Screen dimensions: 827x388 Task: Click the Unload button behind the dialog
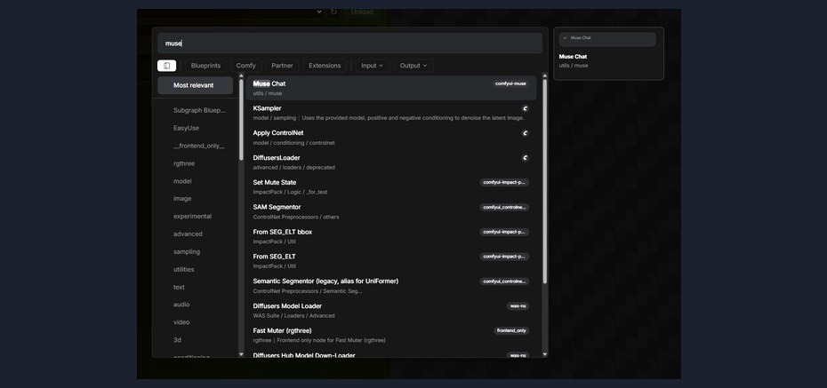point(362,12)
